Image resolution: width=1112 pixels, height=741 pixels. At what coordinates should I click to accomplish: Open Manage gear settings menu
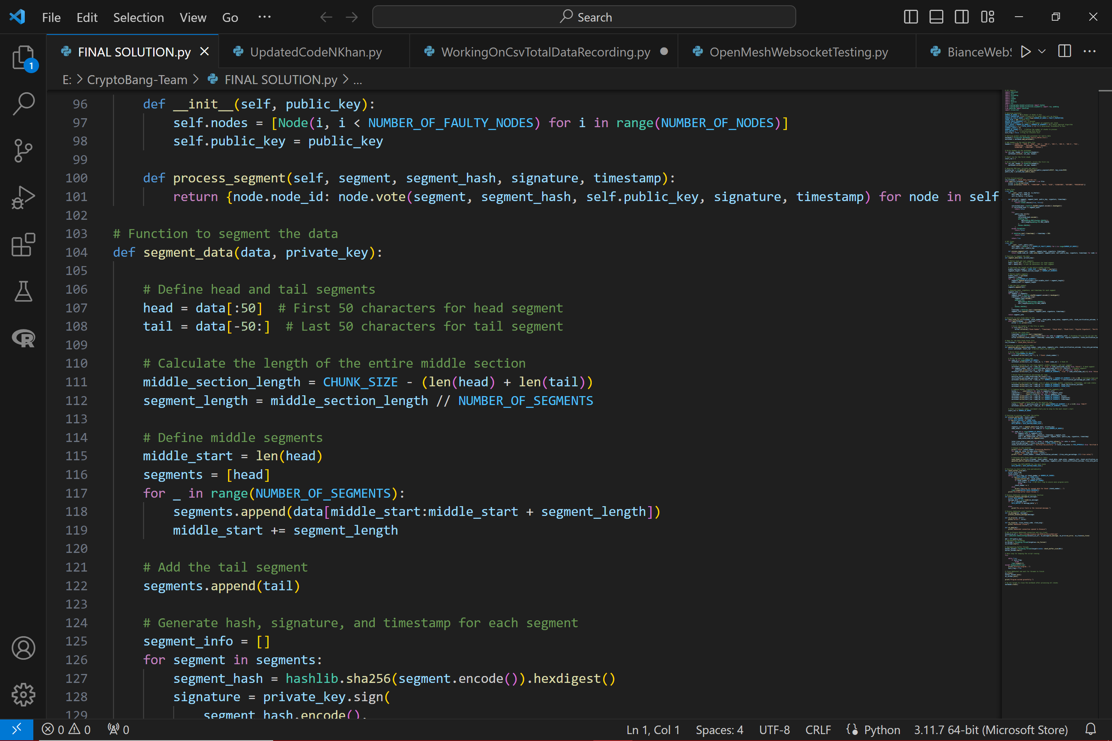pos(23,694)
